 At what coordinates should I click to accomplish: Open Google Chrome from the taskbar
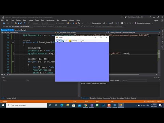[85, 105]
